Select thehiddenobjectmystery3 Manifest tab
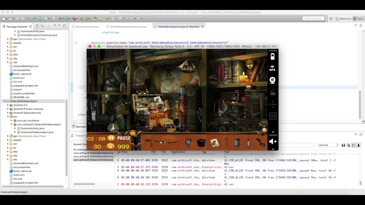This screenshot has width=365, height=205. [178, 26]
